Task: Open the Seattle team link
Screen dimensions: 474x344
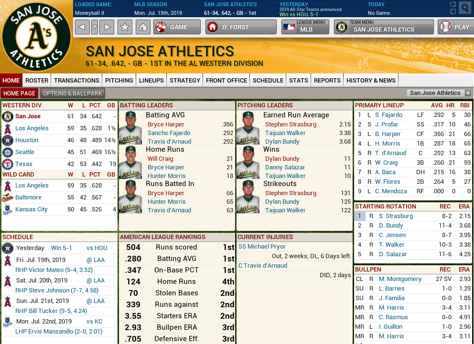Action: (x=25, y=152)
